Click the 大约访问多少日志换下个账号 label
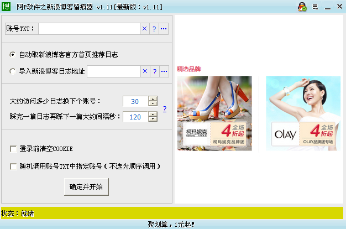346x229 pixels. point(55,101)
